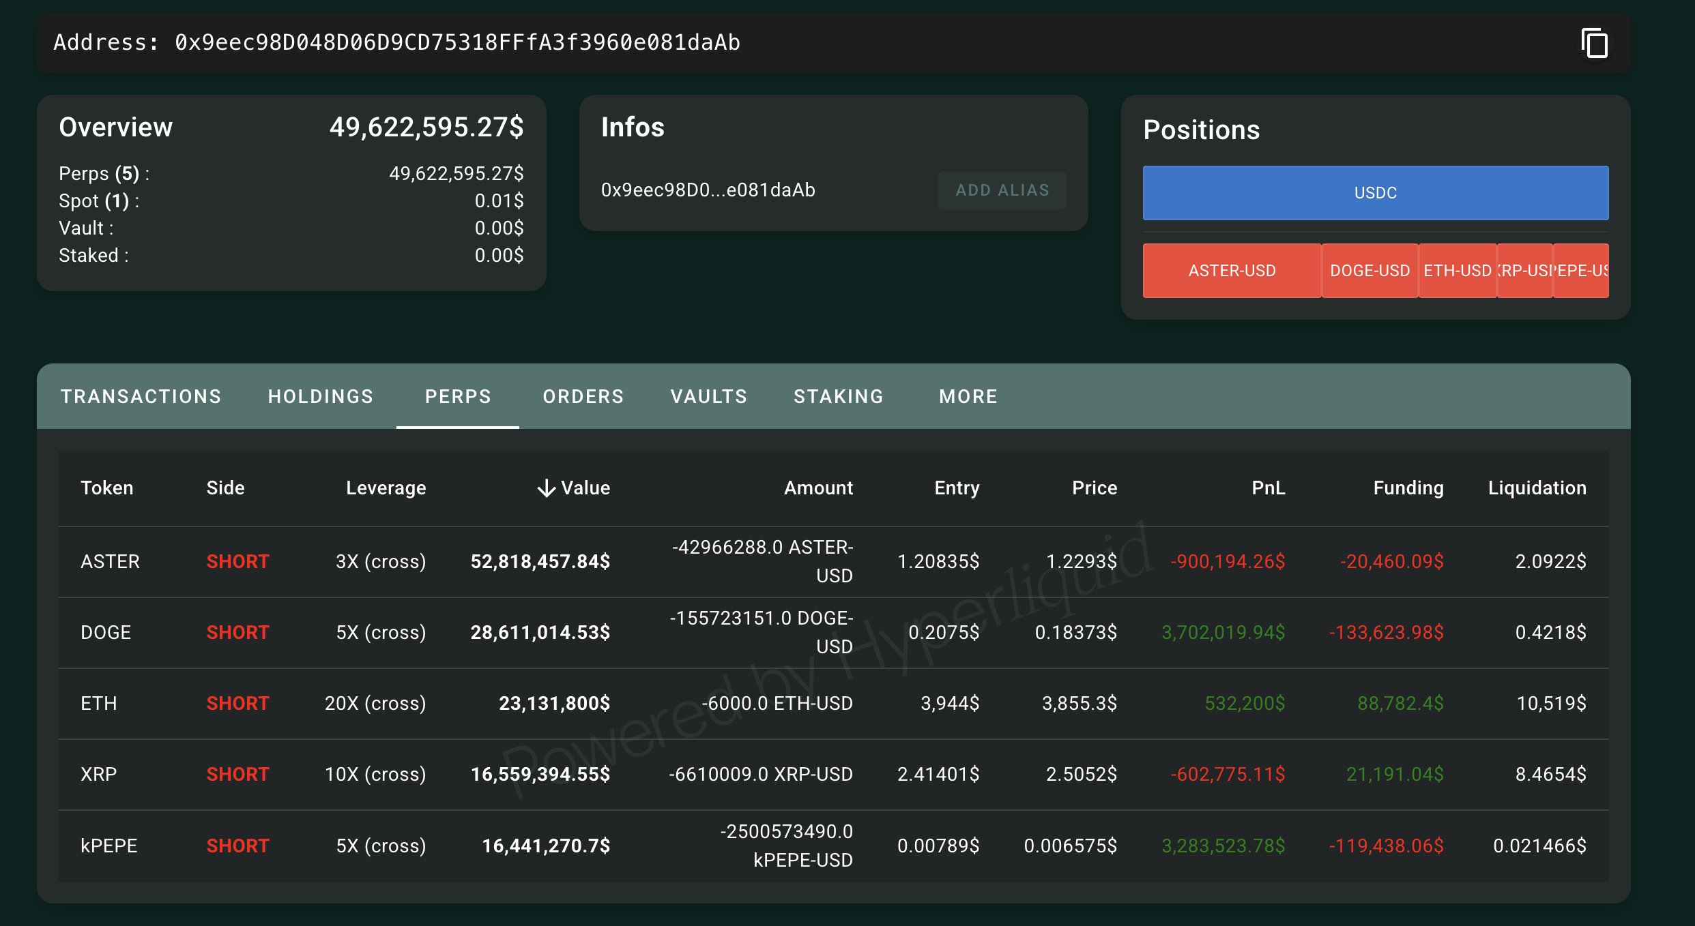The height and width of the screenshot is (926, 1695).
Task: Switch to the TRANSACTIONS tab
Action: click(x=141, y=396)
